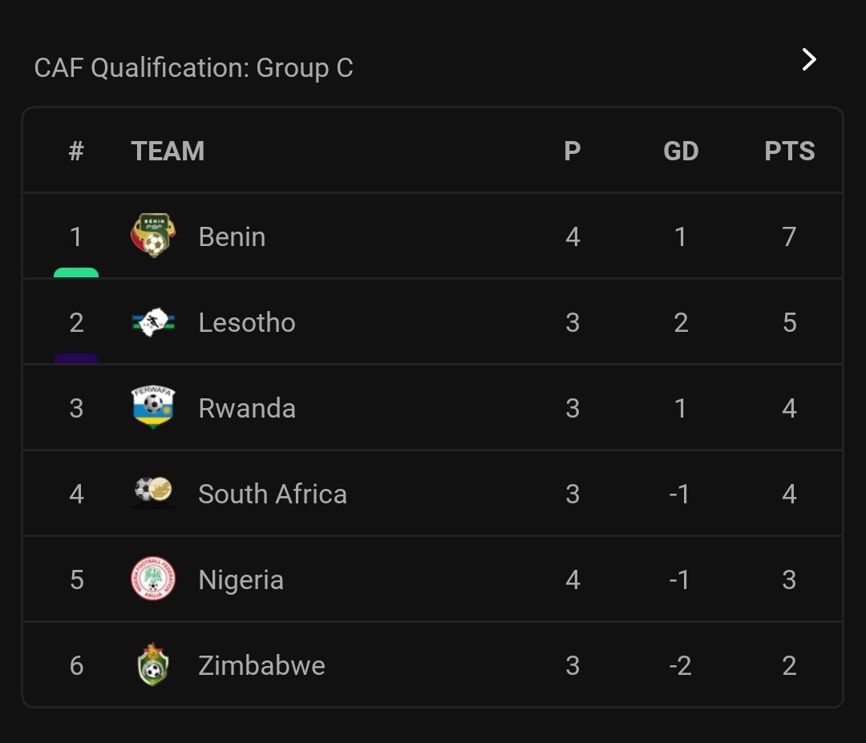Image resolution: width=866 pixels, height=743 pixels.
Task: Open the CAF Qualification: Group C heading
Action: point(193,68)
